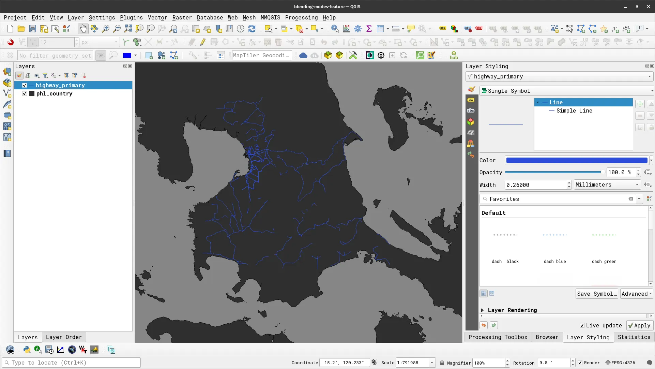Click the Identify Features tool
655x369 pixels.
tap(335, 29)
